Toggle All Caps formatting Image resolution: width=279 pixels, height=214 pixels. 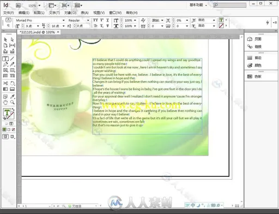(x=95, y=20)
